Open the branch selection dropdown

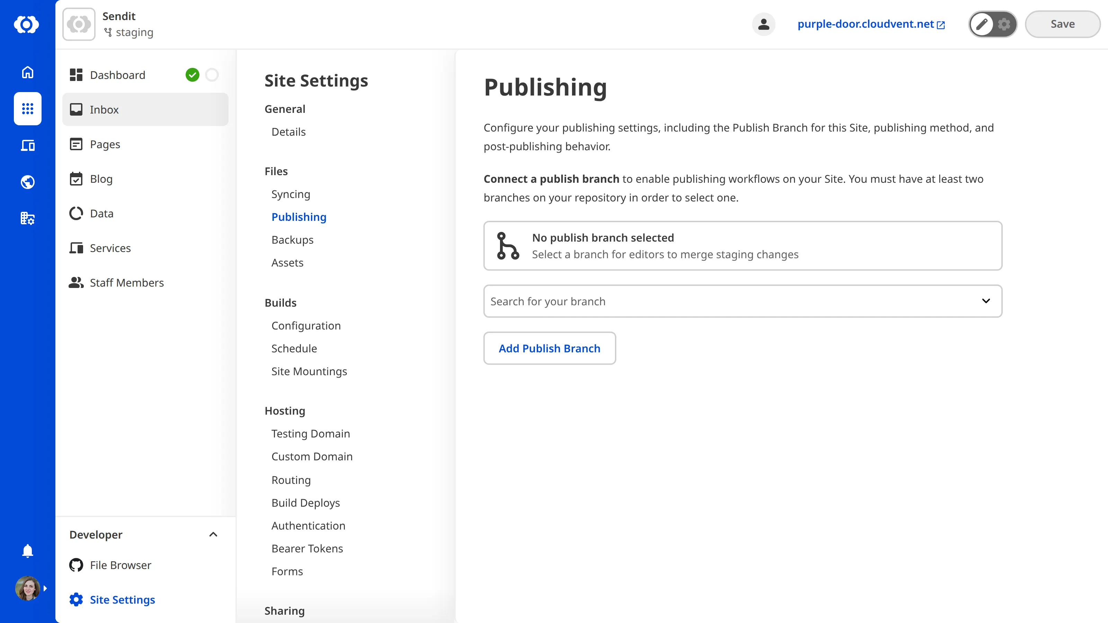click(986, 301)
